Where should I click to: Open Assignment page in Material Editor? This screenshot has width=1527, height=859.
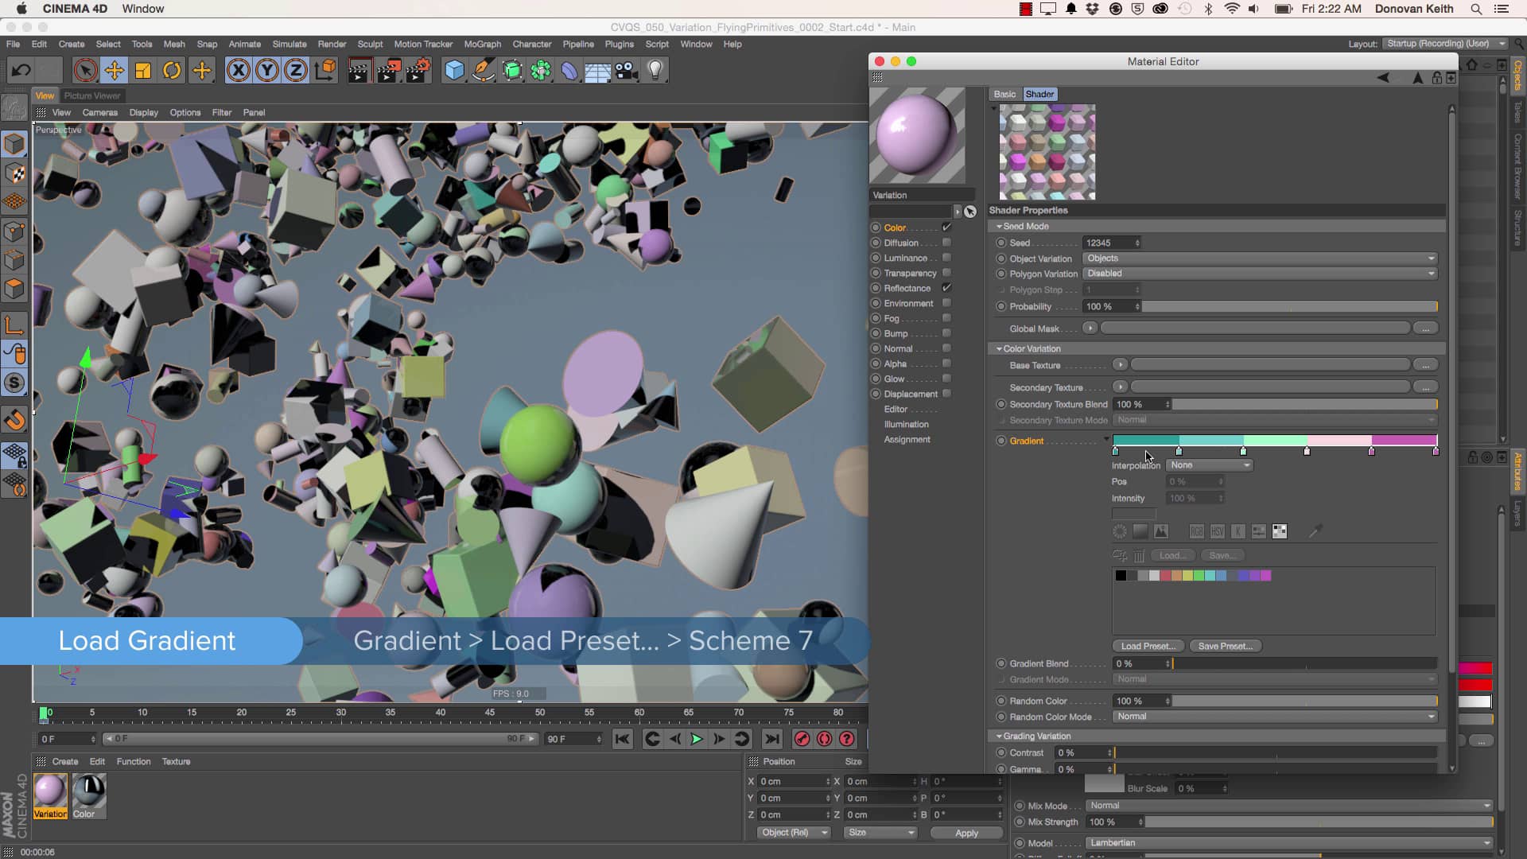tap(907, 439)
